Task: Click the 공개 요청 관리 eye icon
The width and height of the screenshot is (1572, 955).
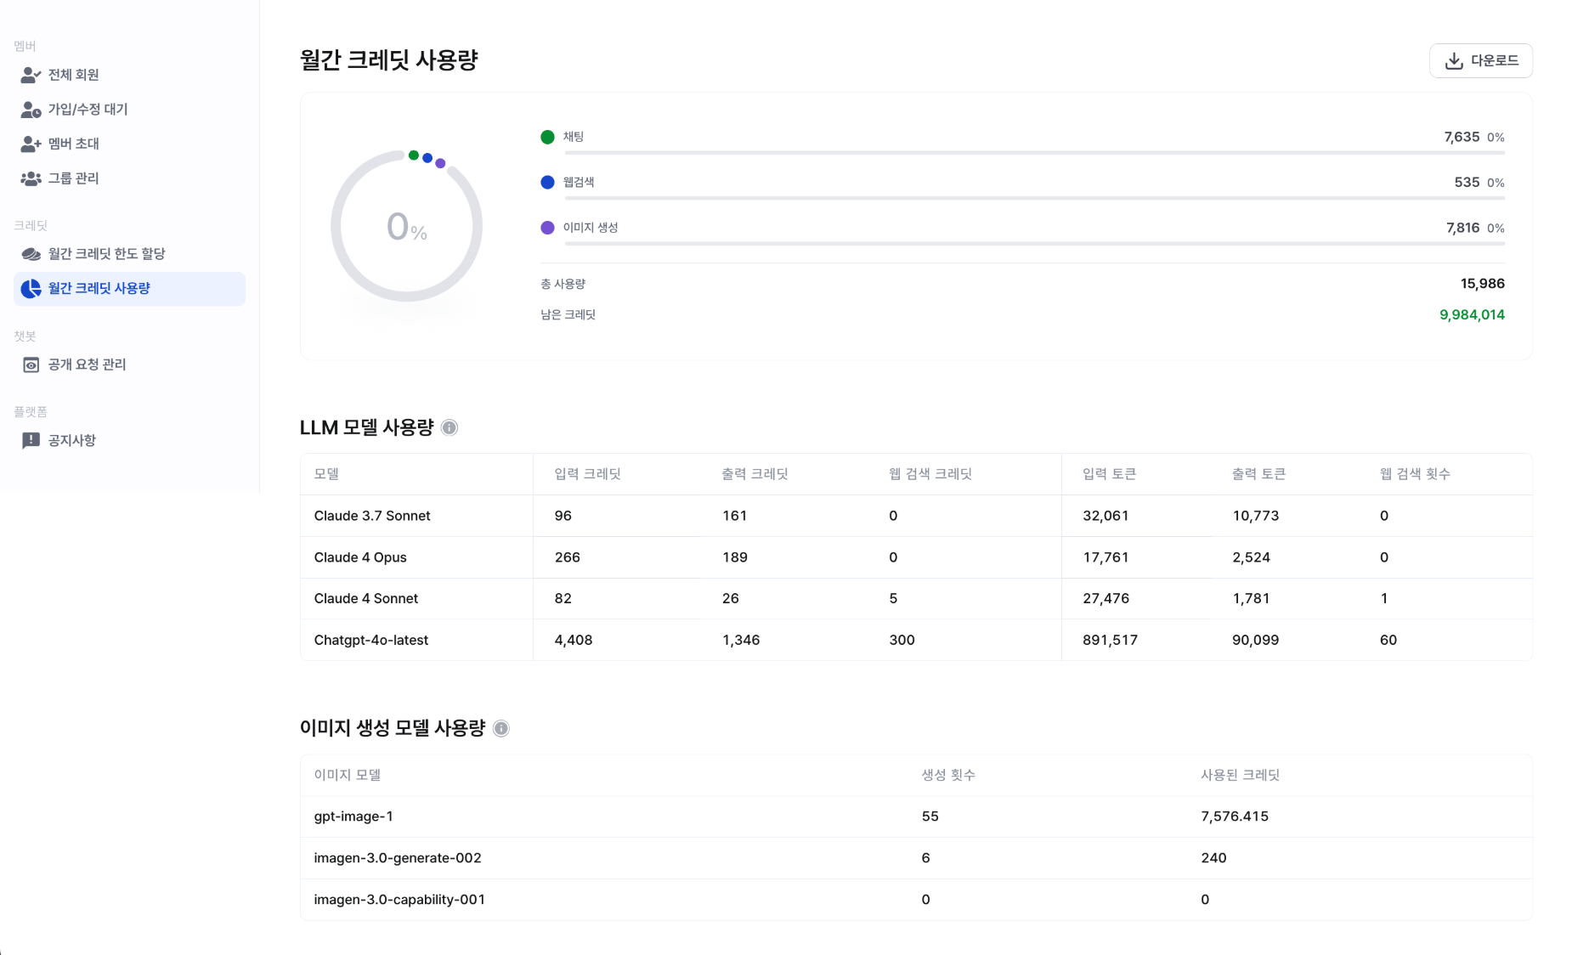Action: click(x=31, y=364)
